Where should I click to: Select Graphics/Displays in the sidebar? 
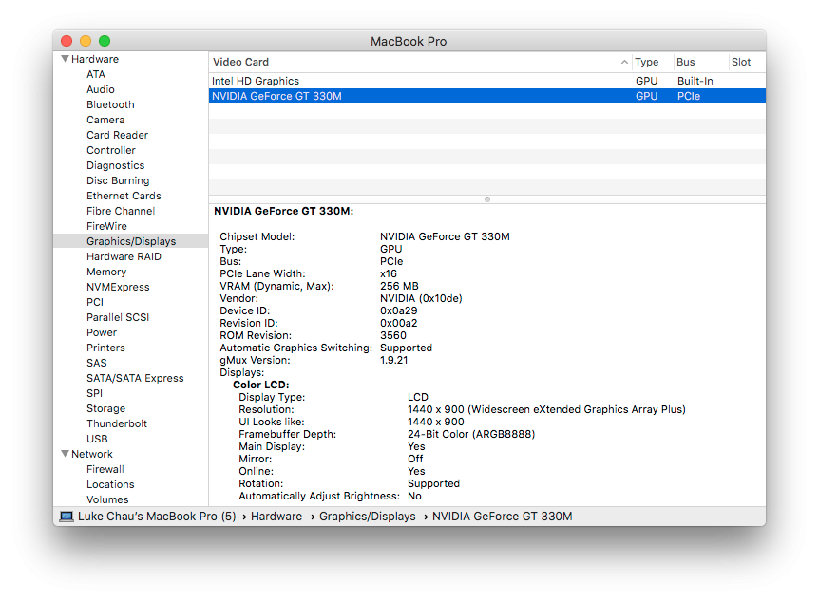(x=131, y=240)
